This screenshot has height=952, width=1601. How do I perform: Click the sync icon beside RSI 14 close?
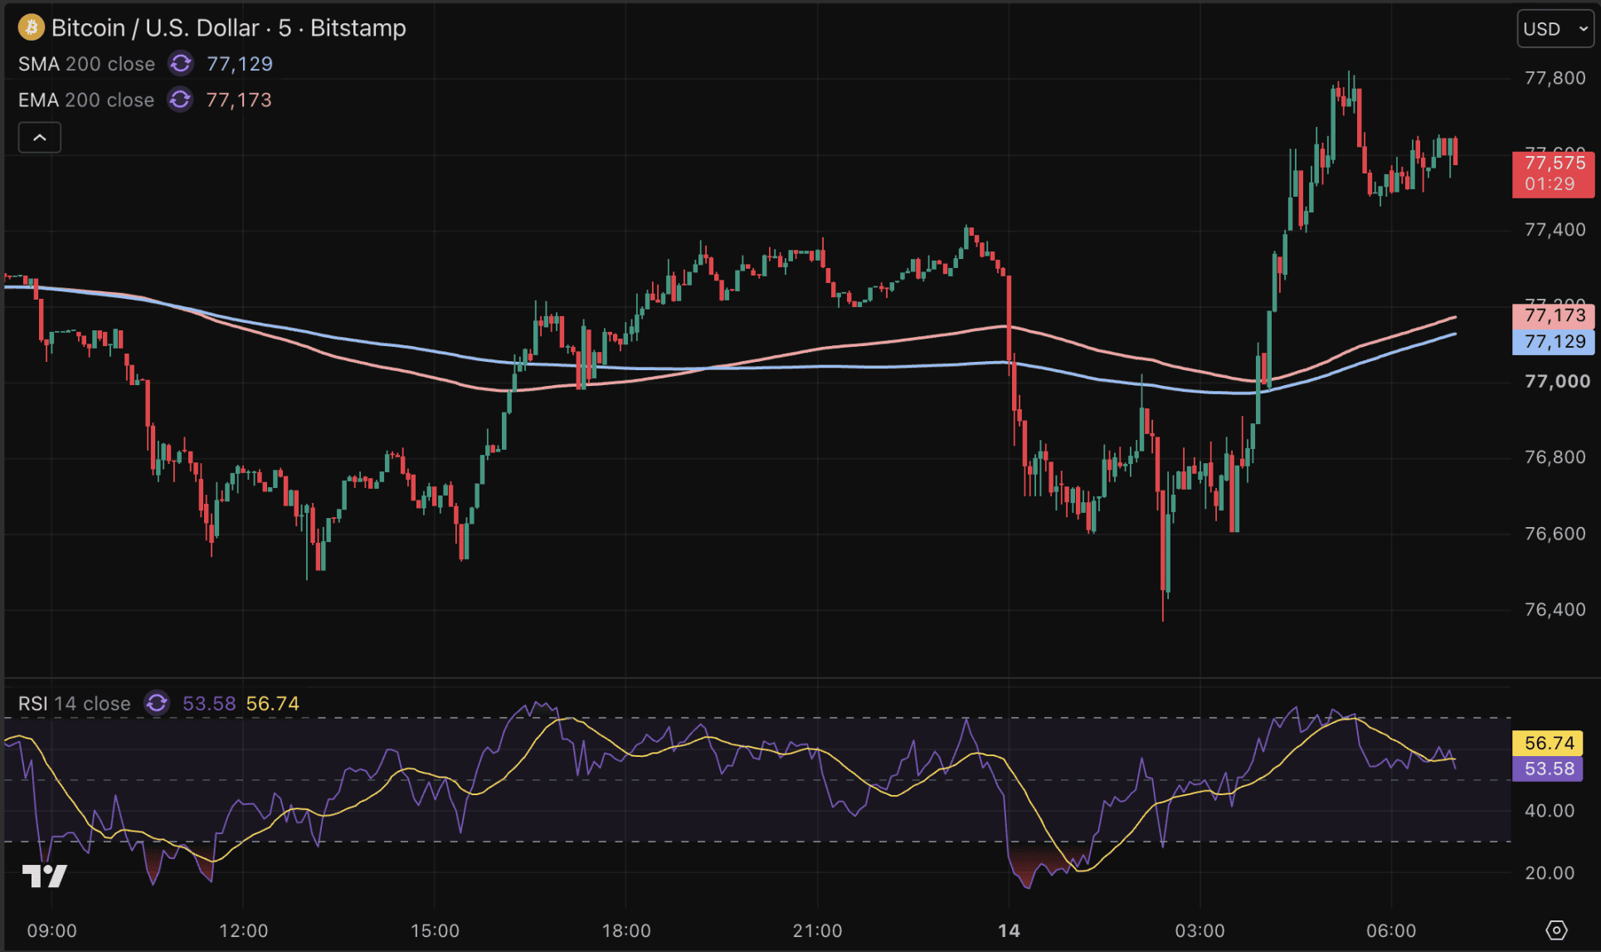157,704
